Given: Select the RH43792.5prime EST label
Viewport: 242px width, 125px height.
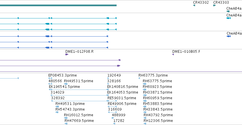Looking at the screenshot, I should click(158, 115).
